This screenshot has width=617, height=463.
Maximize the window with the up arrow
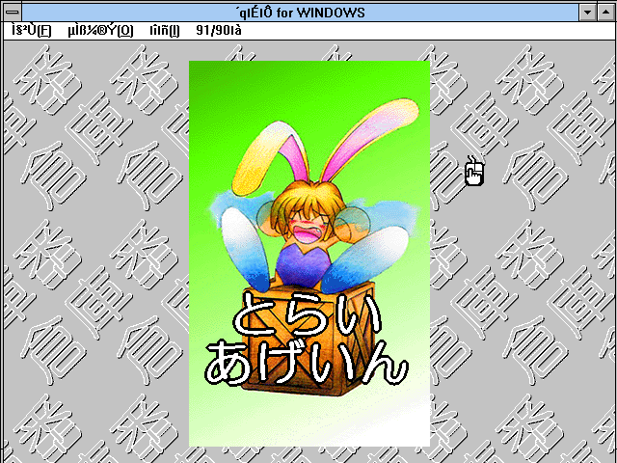pyautogui.click(x=606, y=13)
